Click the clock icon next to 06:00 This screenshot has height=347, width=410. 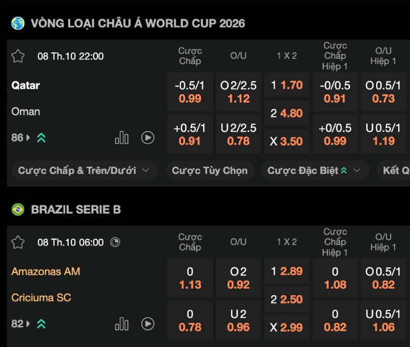point(115,242)
